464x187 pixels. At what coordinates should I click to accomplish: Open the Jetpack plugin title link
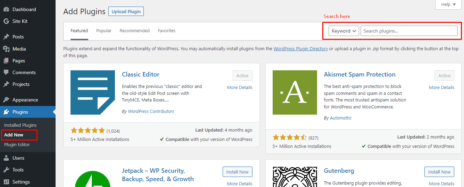(158, 175)
